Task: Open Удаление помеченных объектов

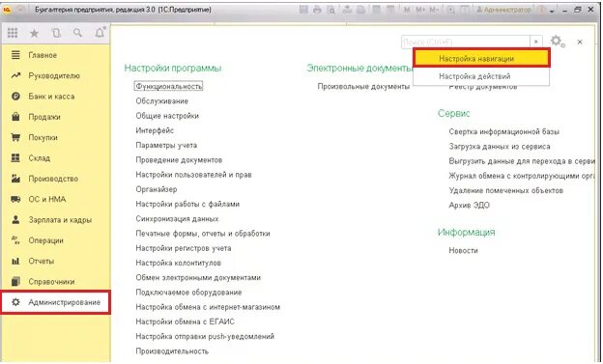Action: (x=505, y=190)
